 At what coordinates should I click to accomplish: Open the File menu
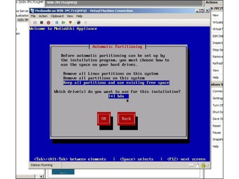click(33, 16)
